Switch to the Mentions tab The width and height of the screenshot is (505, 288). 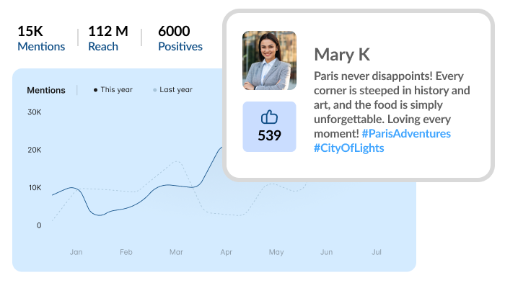41,46
